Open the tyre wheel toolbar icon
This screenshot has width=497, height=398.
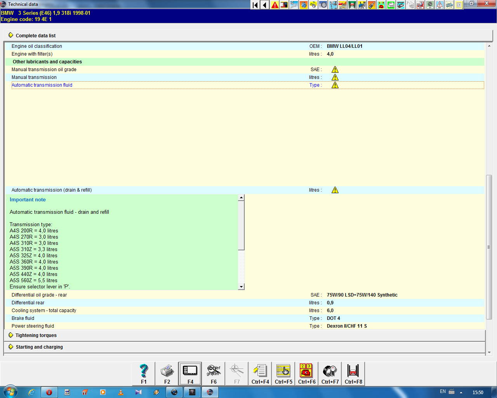[323, 5]
